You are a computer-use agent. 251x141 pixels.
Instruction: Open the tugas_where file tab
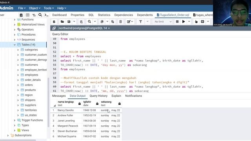click(x=203, y=15)
